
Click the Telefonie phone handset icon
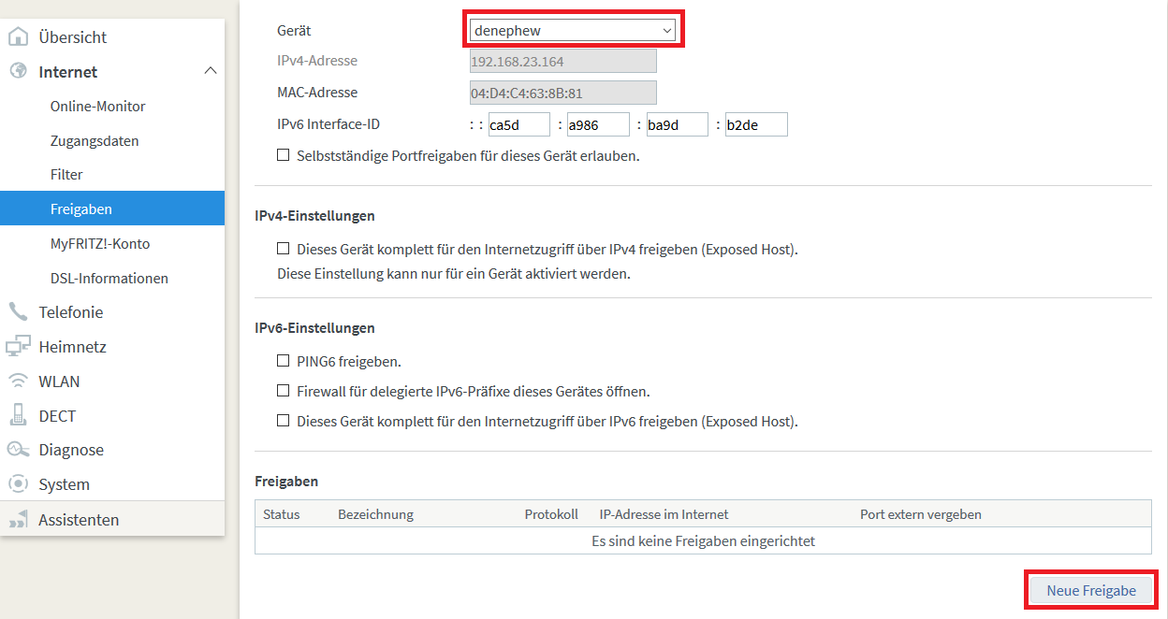pos(18,312)
